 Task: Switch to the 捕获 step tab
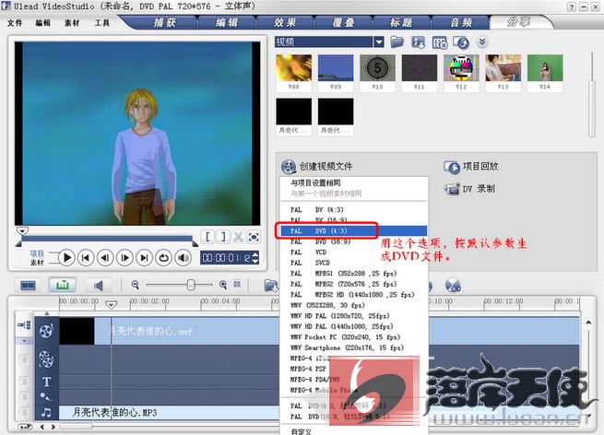click(165, 23)
